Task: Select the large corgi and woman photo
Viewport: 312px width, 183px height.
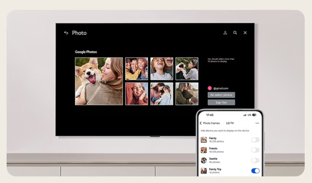Action: 99,81
